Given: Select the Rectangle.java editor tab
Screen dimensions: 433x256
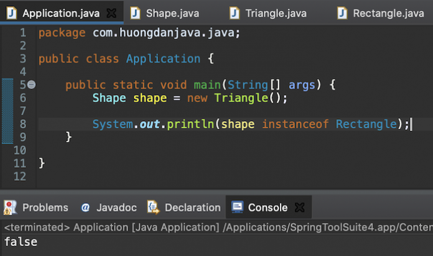Looking at the screenshot, I should click(388, 13).
